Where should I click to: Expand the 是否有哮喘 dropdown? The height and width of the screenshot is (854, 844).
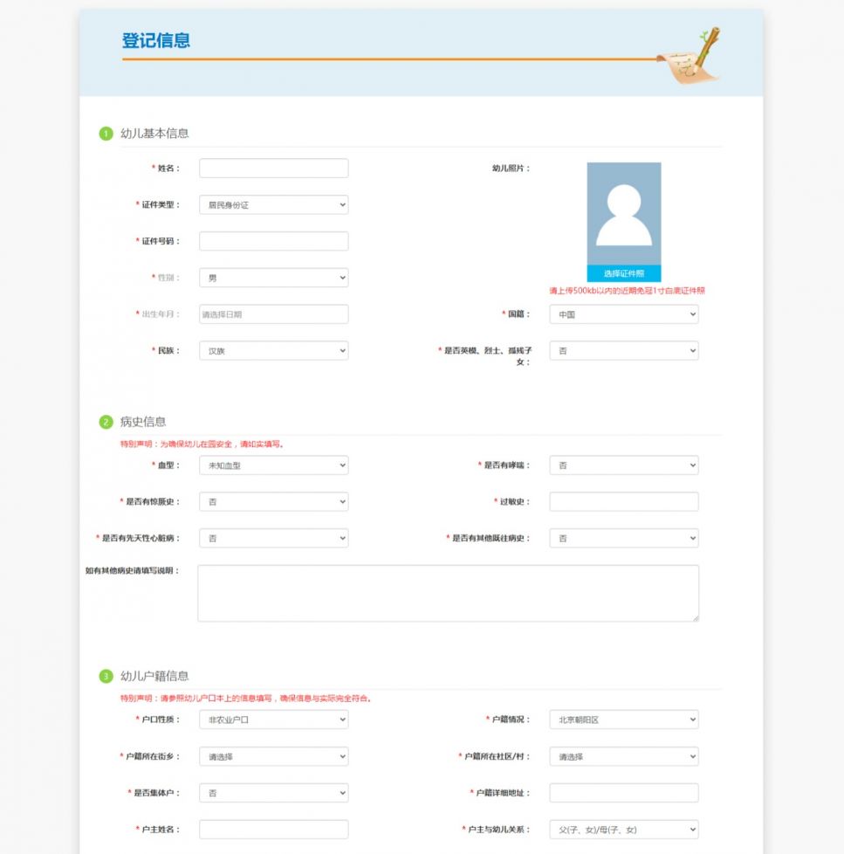click(x=624, y=465)
